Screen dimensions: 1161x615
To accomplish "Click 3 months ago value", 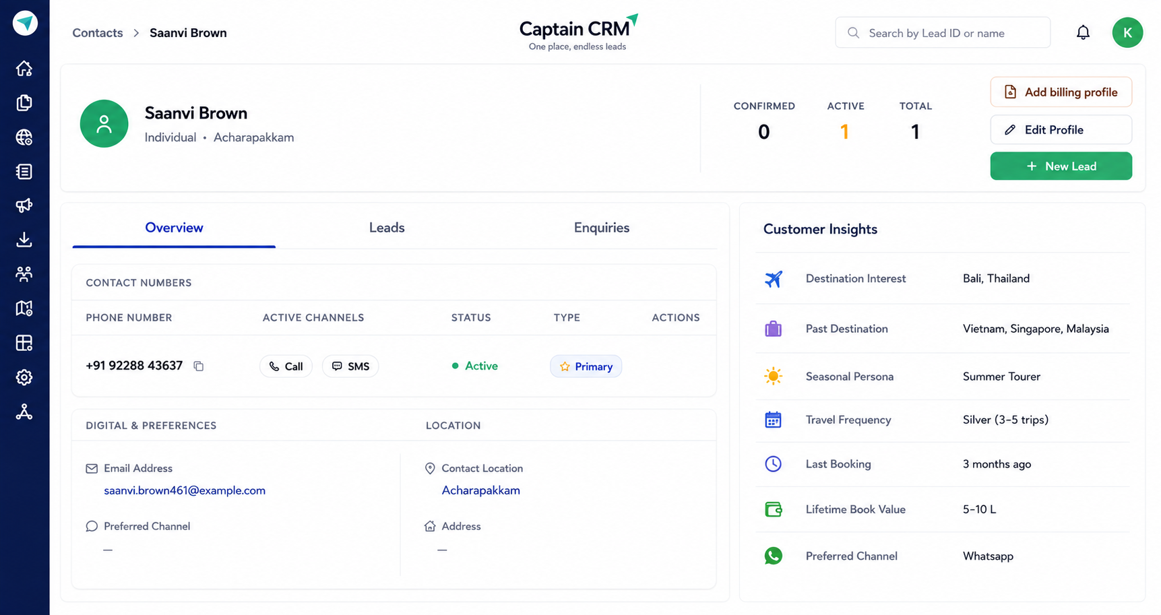I will (997, 464).
